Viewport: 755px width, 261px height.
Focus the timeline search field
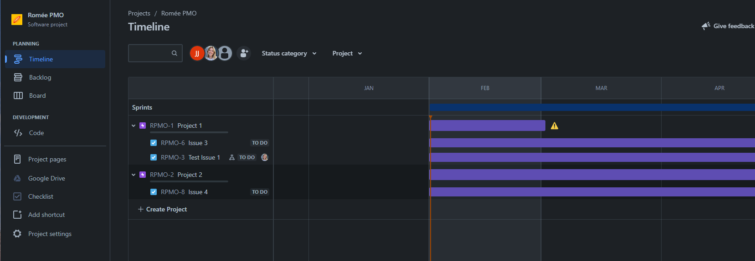click(155, 53)
